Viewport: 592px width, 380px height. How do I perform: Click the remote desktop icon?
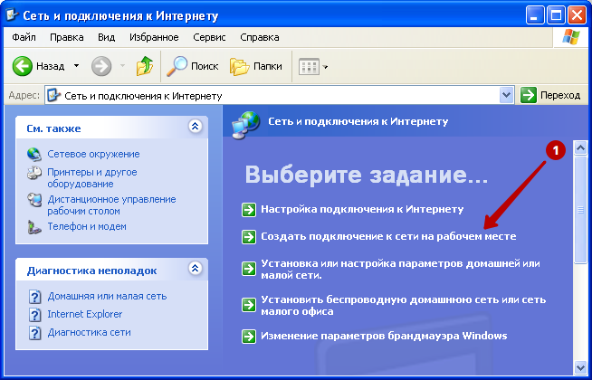tap(34, 200)
